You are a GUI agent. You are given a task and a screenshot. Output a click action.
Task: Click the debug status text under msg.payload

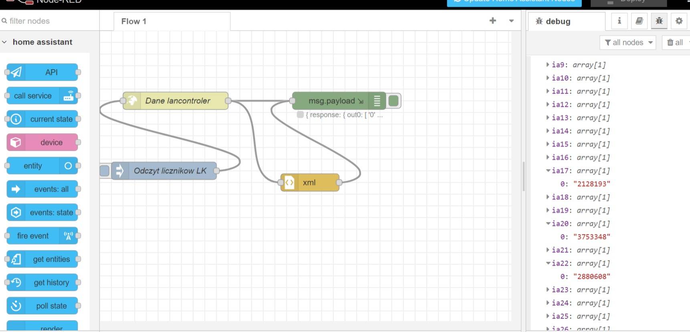pyautogui.click(x=344, y=115)
